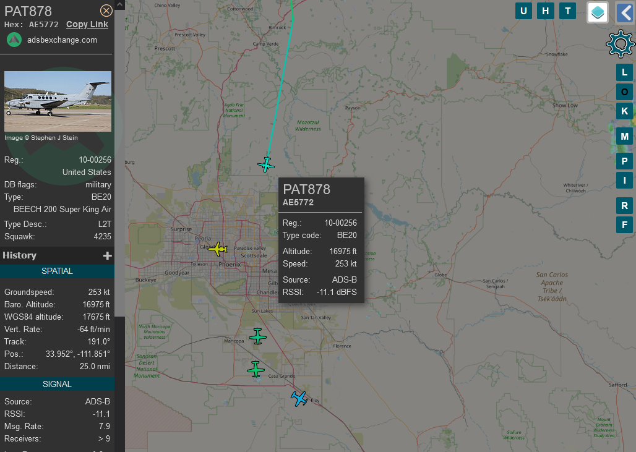636x452 pixels.
Task: Click registration value 10-00256 in sidebar
Action: [95, 160]
